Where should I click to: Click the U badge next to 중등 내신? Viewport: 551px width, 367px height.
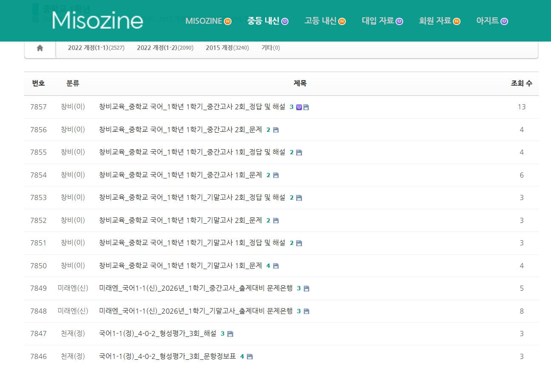285,21
